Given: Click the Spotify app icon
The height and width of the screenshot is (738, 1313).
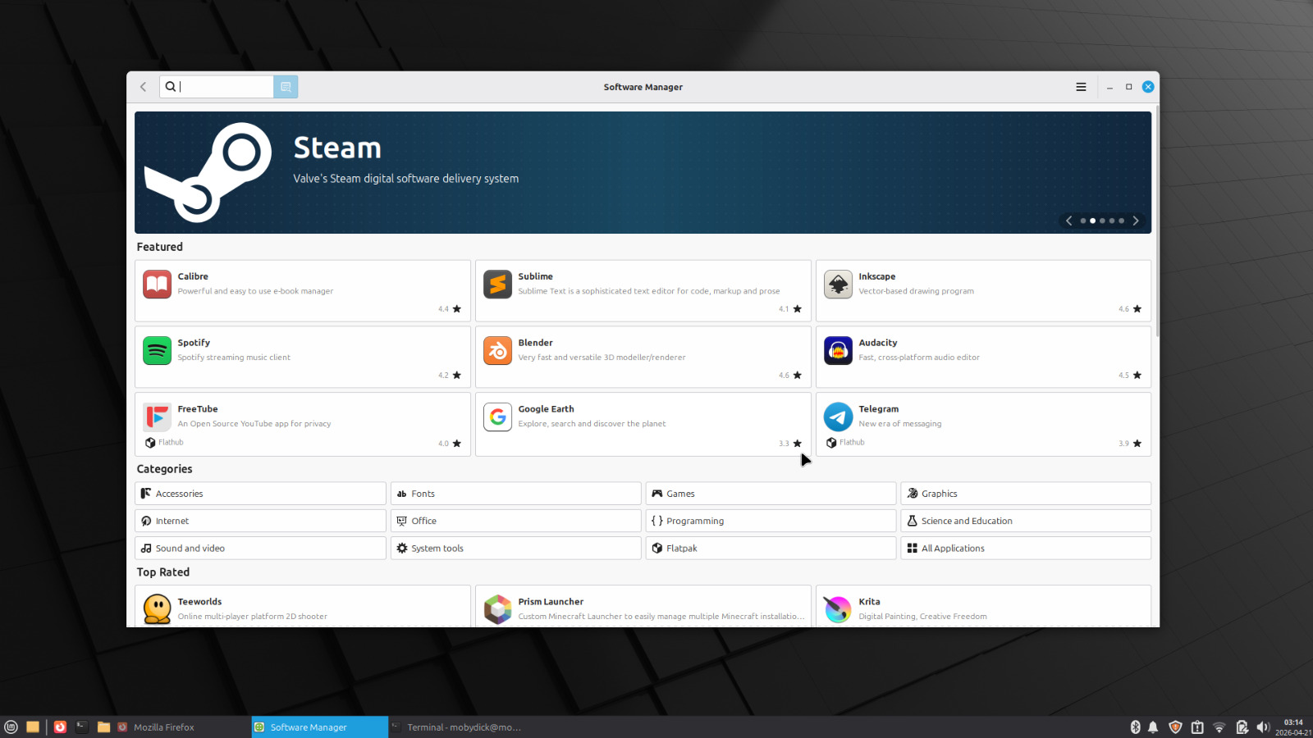Looking at the screenshot, I should click(157, 351).
